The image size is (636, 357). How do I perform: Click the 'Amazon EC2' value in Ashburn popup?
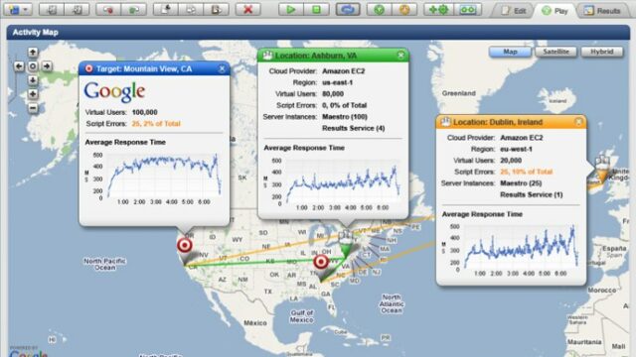[x=343, y=70]
